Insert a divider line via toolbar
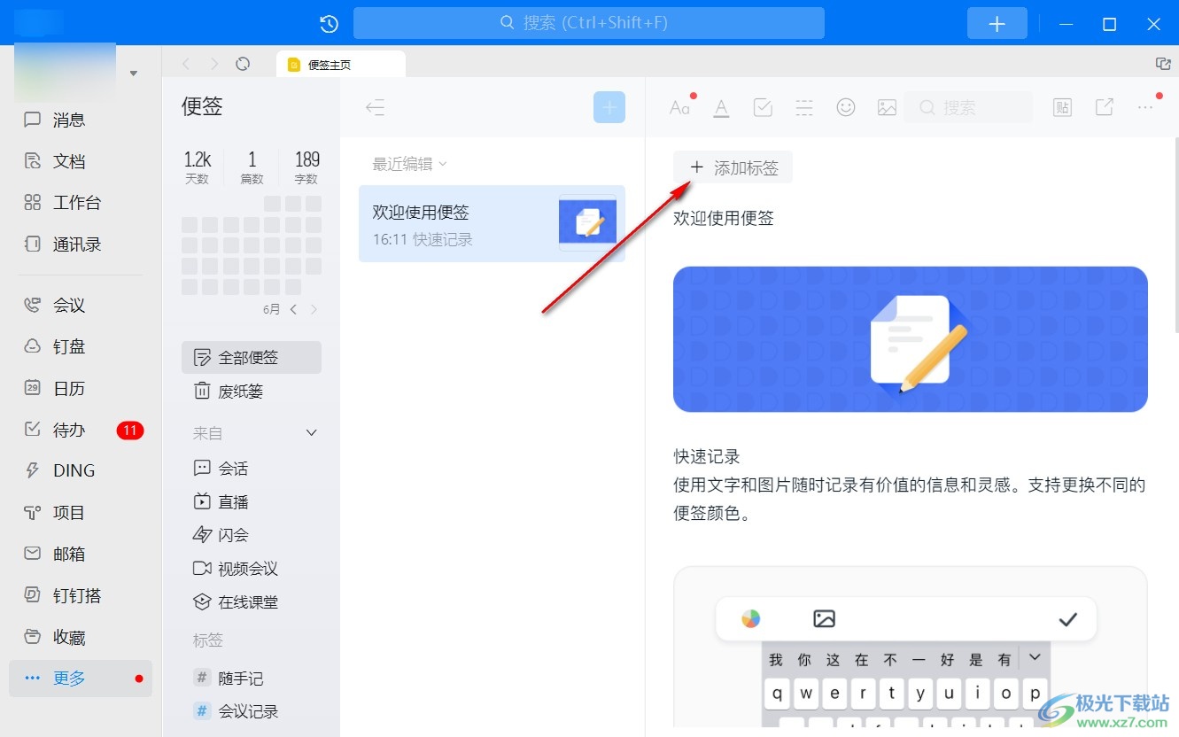This screenshot has width=1179, height=737. coord(804,108)
